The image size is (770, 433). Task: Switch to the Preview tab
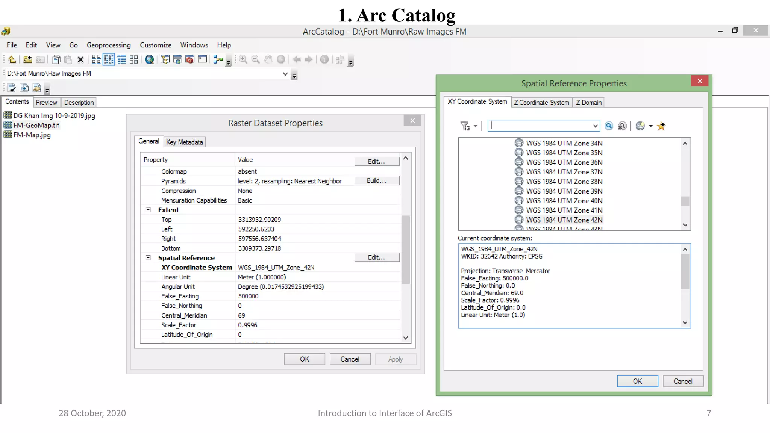47,103
